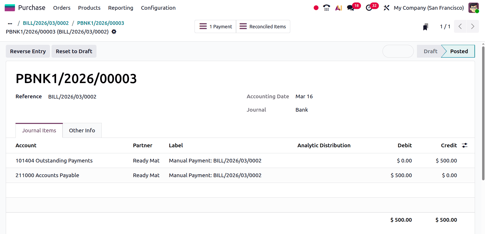Open the gear actions menu beside record name
This screenshot has width=485, height=234.
point(114,32)
